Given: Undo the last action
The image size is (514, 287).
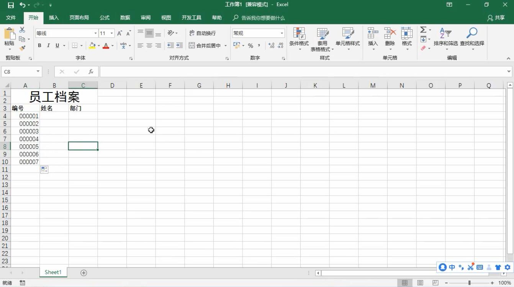Looking at the screenshot, I should click(23, 5).
